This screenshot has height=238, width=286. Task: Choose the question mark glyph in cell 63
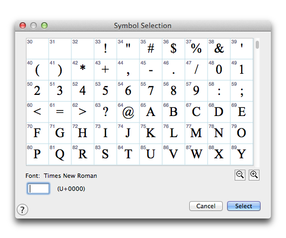click(x=105, y=112)
